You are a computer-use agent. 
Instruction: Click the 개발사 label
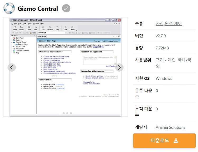click(141, 127)
